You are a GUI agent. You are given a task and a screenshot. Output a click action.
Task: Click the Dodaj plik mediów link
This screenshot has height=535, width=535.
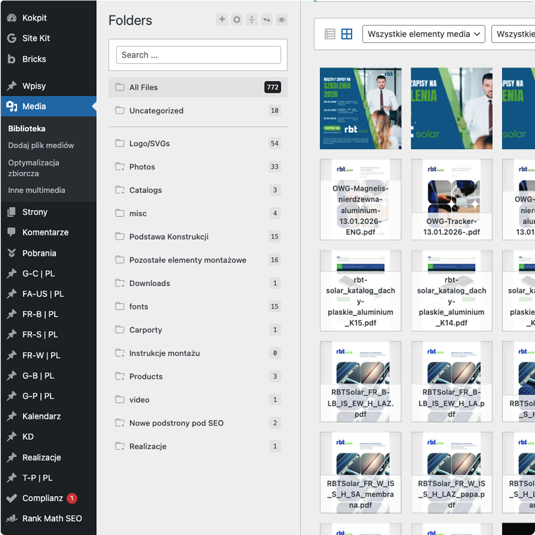click(x=41, y=145)
